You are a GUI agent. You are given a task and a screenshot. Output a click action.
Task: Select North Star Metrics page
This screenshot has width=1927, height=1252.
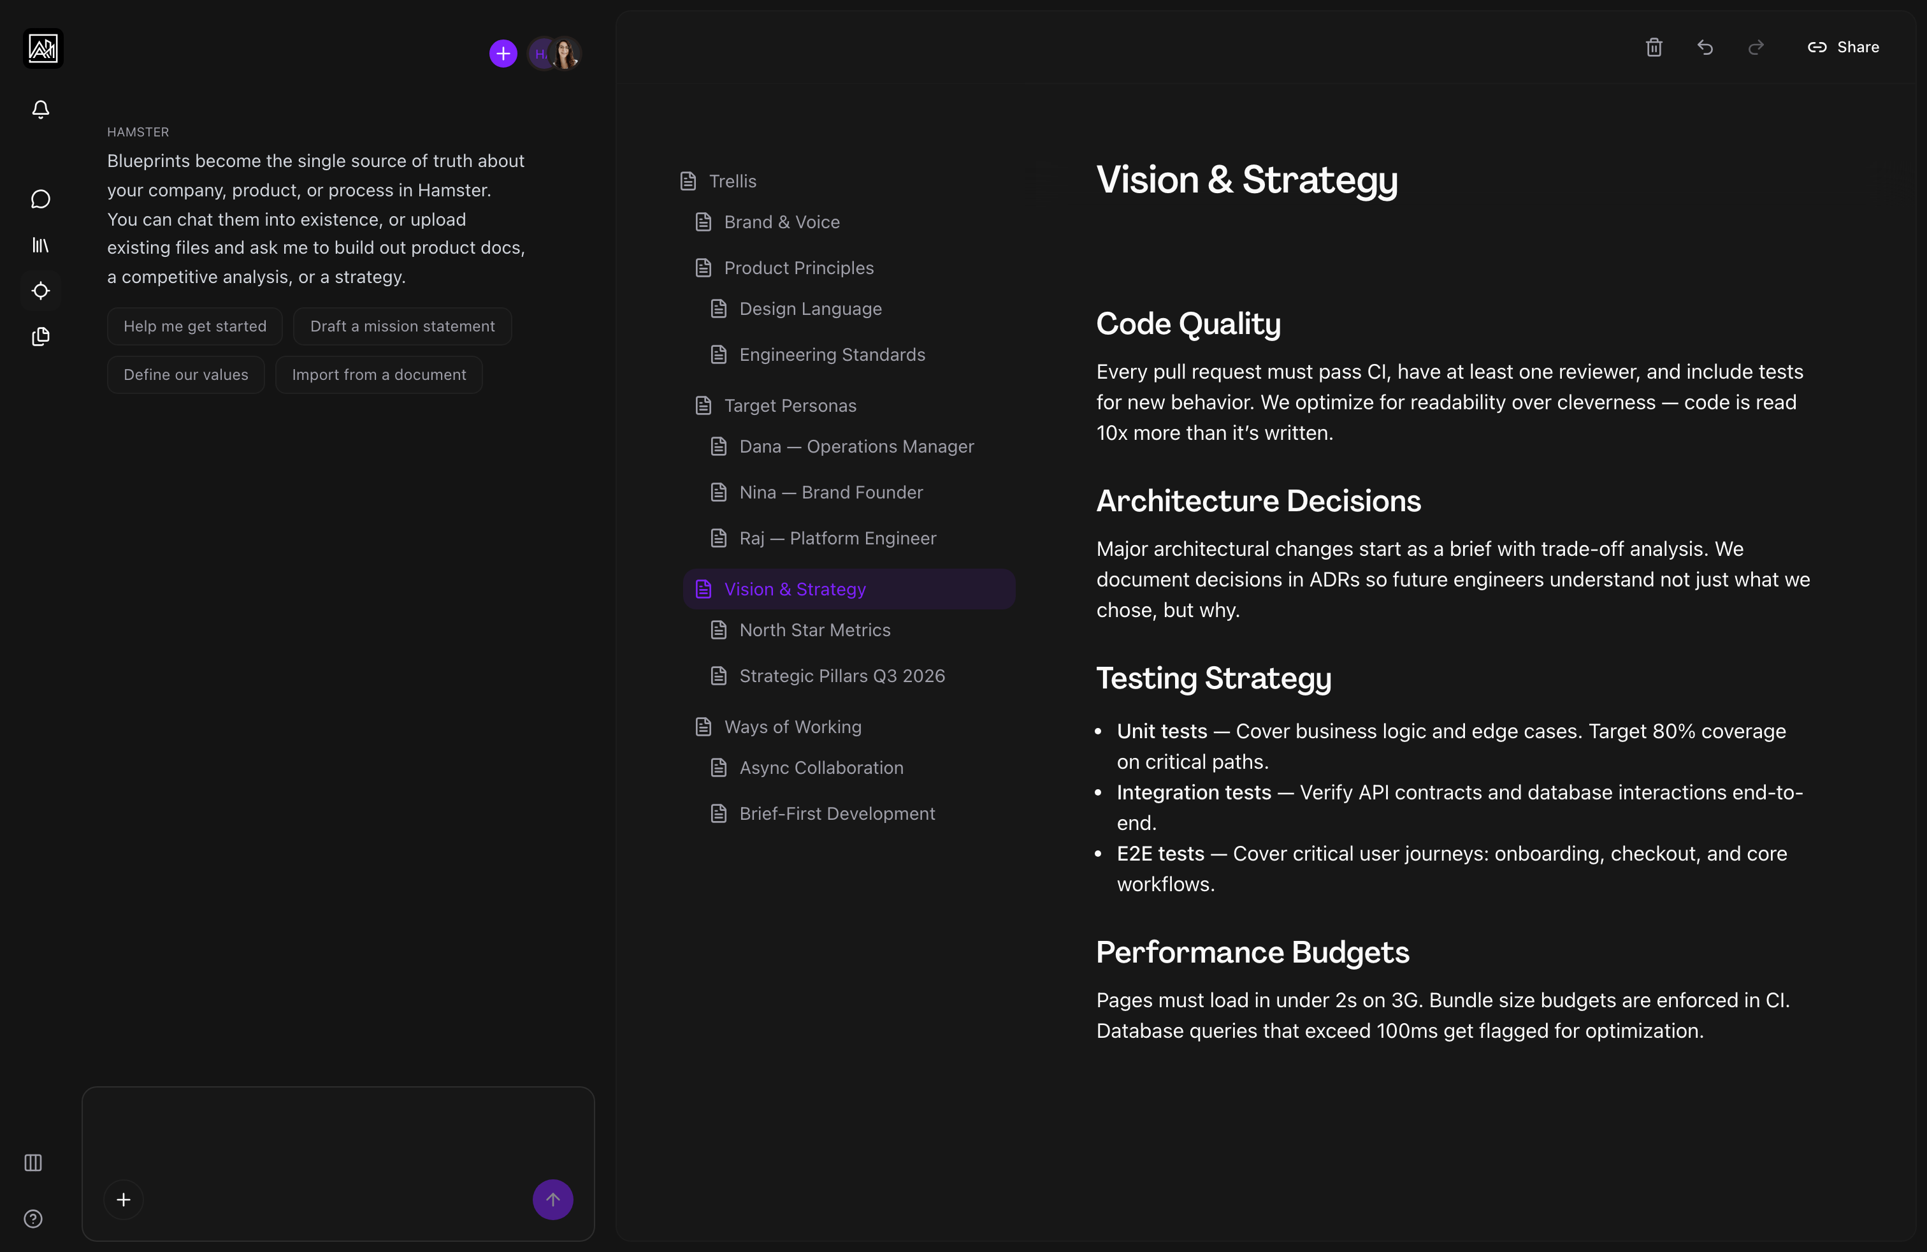point(814,630)
